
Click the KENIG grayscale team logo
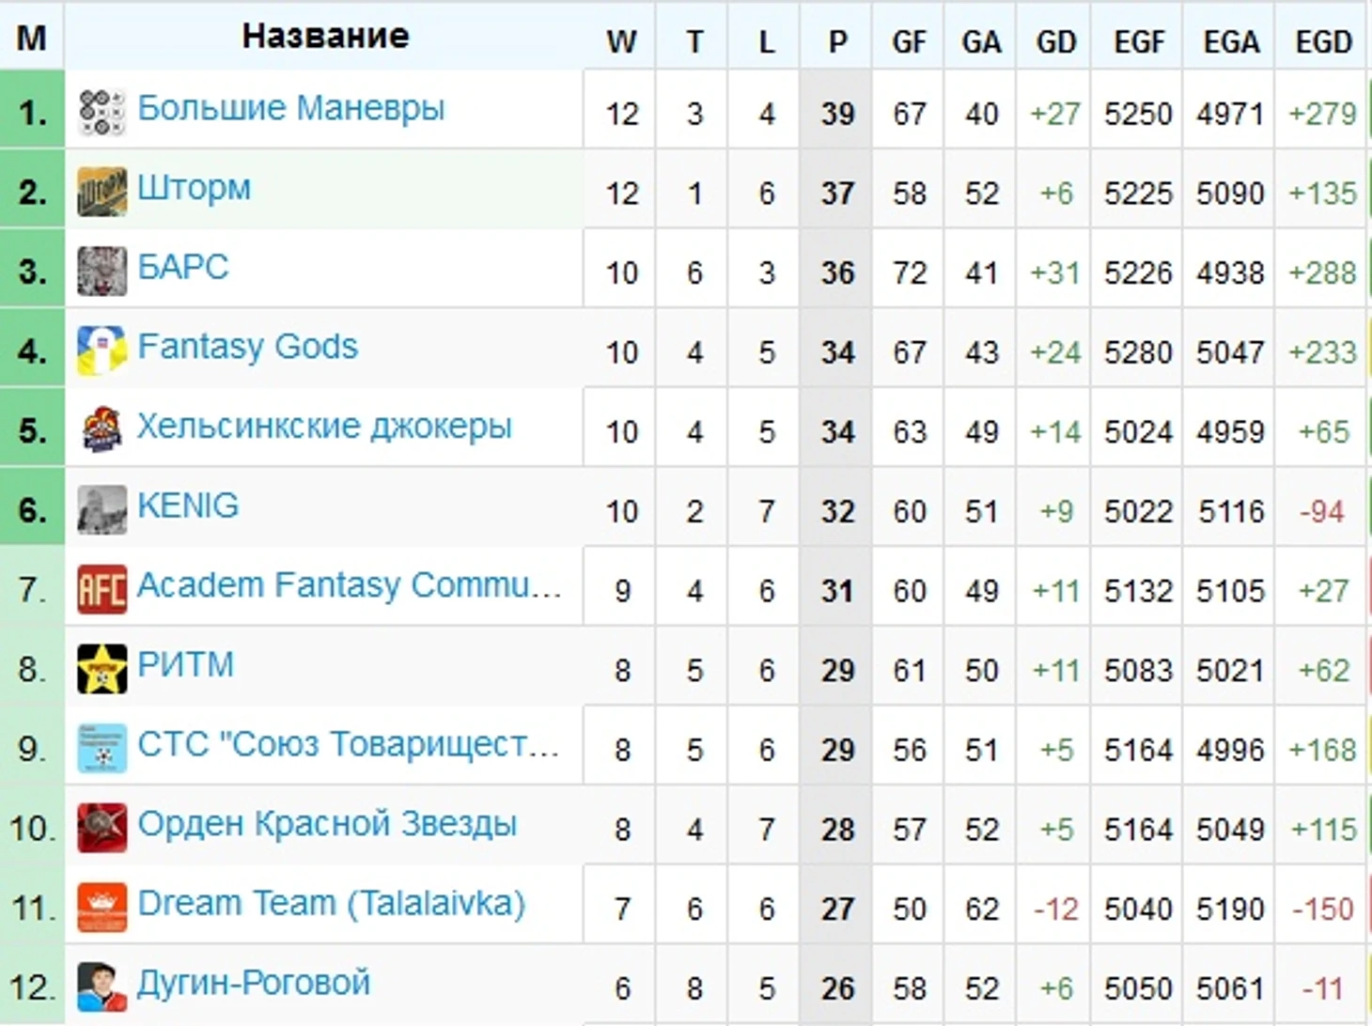pos(101,510)
